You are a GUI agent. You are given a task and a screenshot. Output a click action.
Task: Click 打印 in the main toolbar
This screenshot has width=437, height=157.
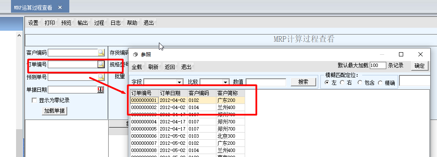coord(50,23)
